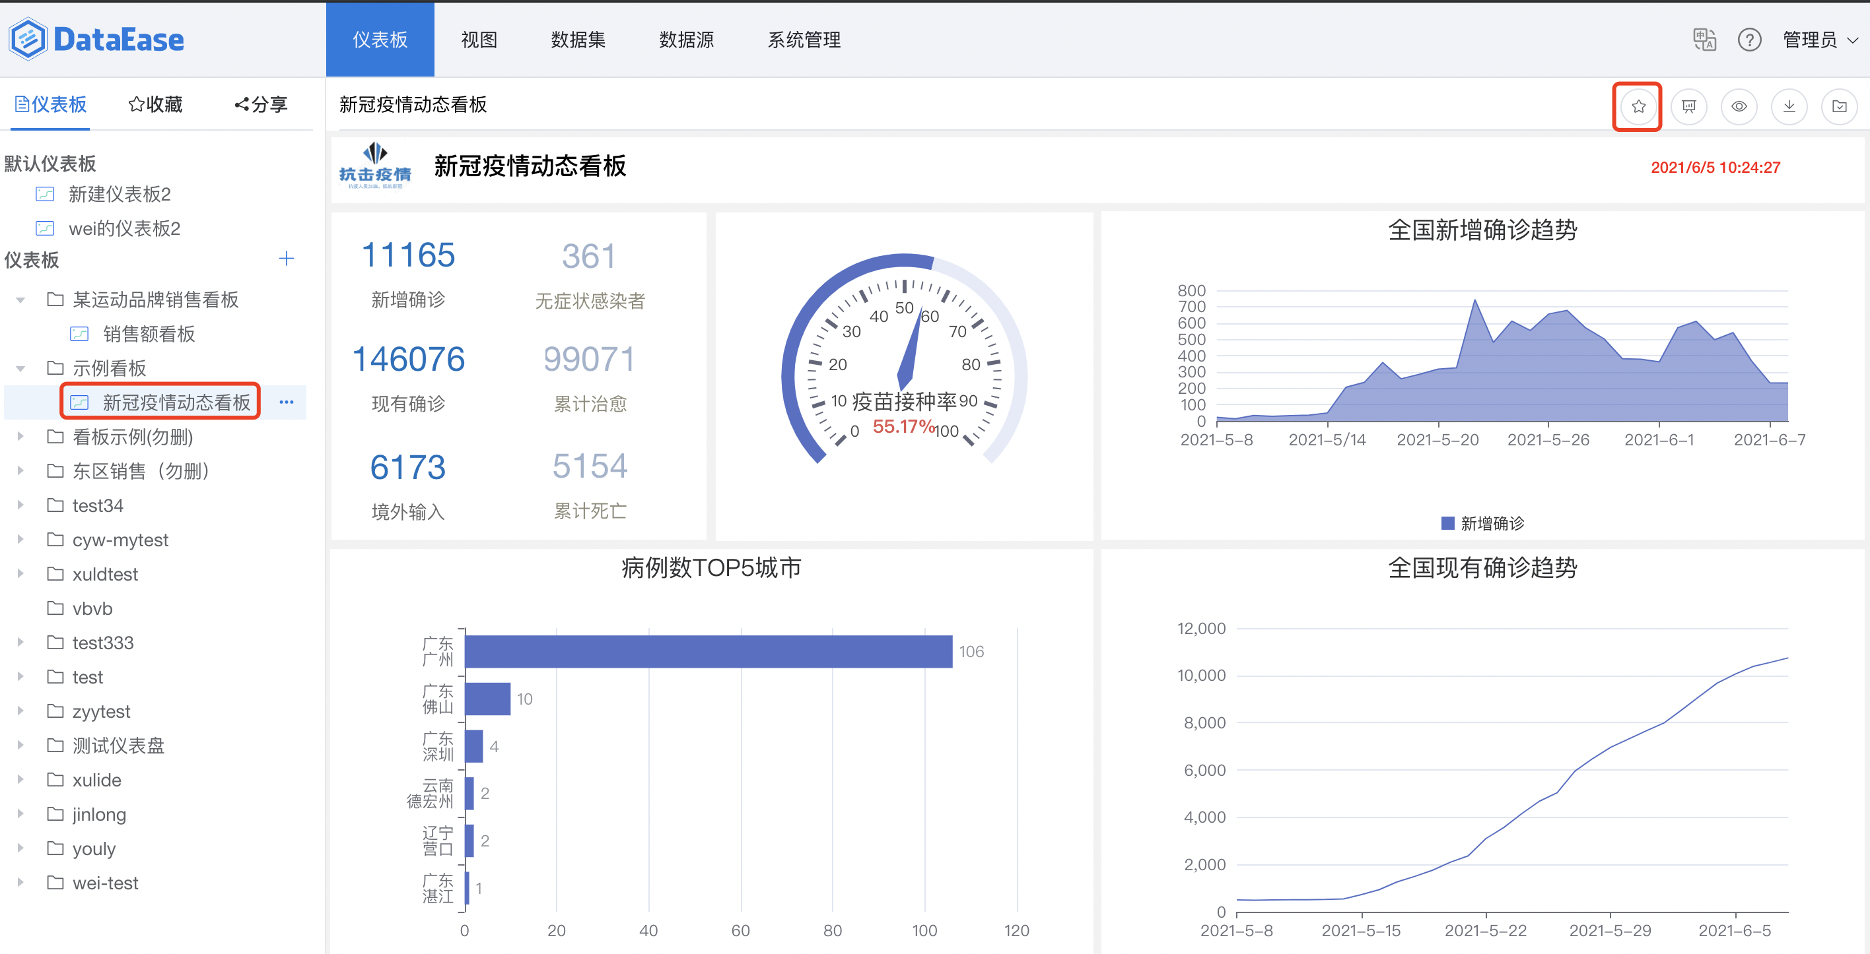Click the star favorite icon in toolbar
The image size is (1870, 954).
tap(1638, 107)
